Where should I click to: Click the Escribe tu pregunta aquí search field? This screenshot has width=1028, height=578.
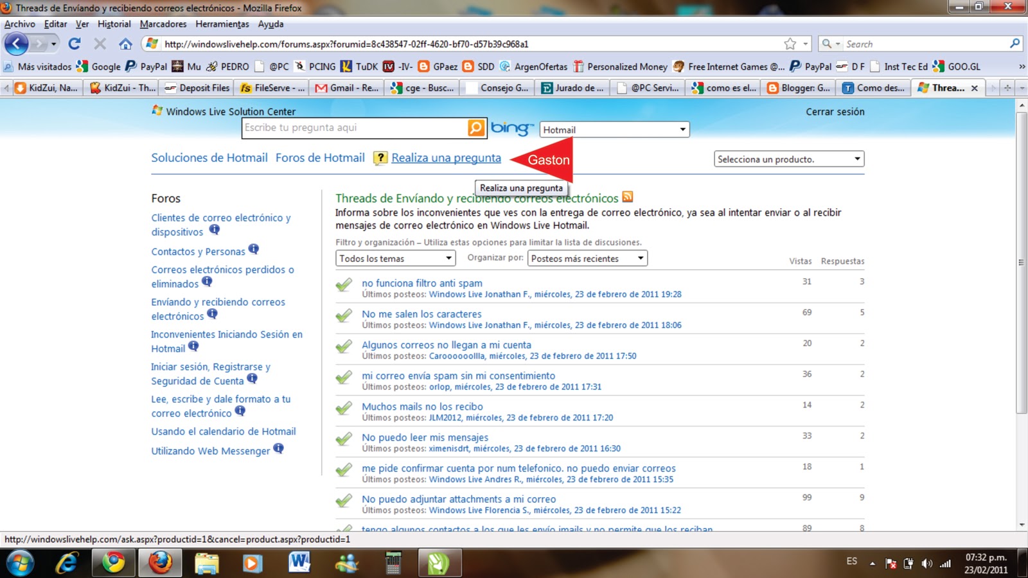coord(355,128)
